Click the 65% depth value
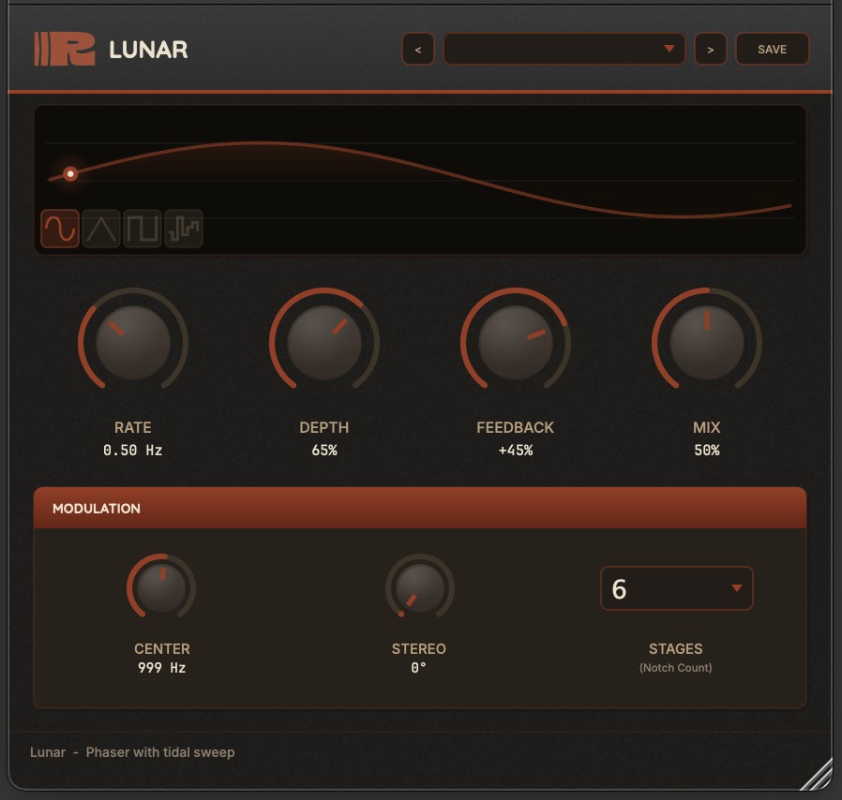The image size is (842, 800). click(x=324, y=451)
